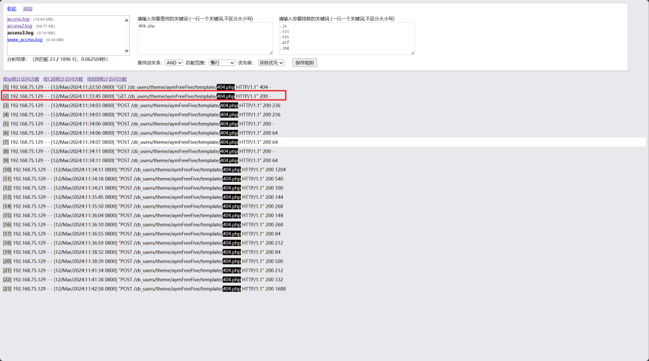
Task: Open the AND keyword relation dropdown
Action: [174, 63]
